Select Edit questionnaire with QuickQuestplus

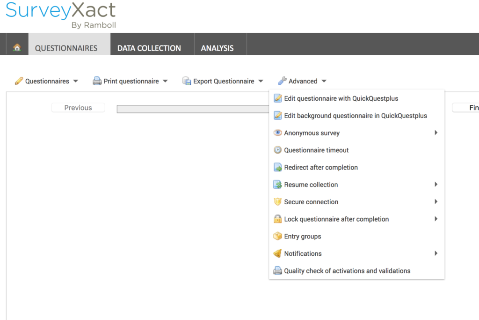coord(356,98)
